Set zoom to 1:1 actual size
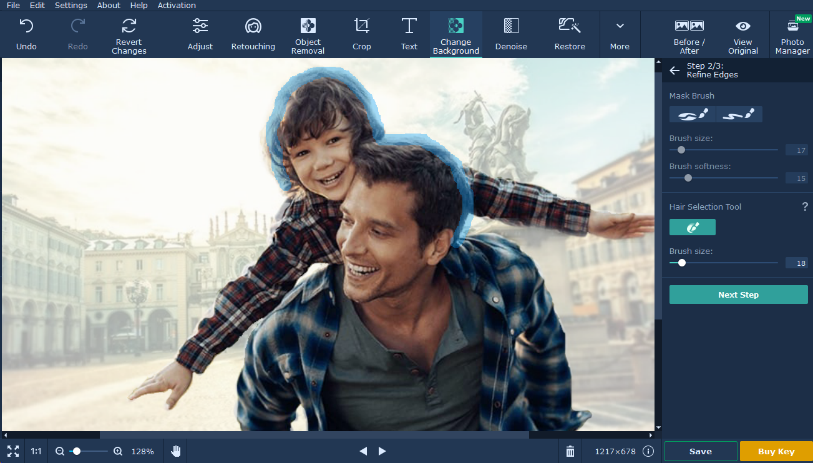 (37, 451)
